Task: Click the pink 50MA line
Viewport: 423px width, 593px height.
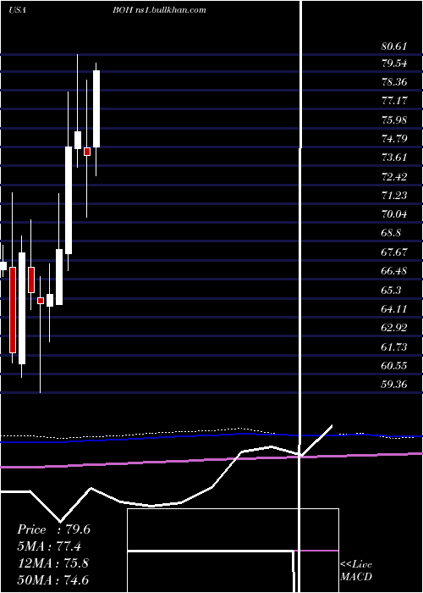Action: click(211, 460)
